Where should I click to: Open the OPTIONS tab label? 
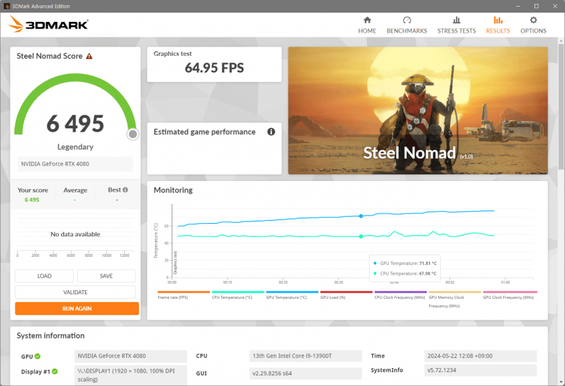click(x=533, y=31)
